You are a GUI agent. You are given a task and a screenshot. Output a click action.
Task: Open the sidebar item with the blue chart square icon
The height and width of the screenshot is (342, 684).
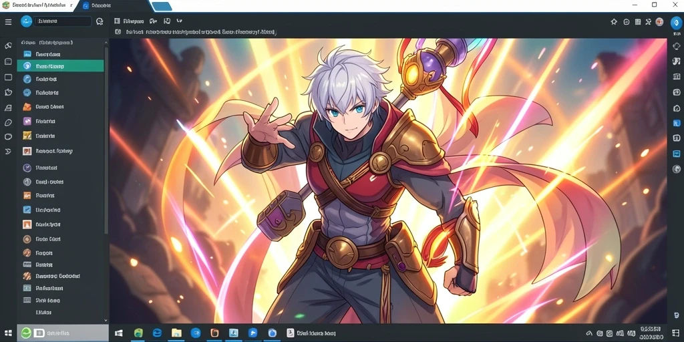point(27,210)
